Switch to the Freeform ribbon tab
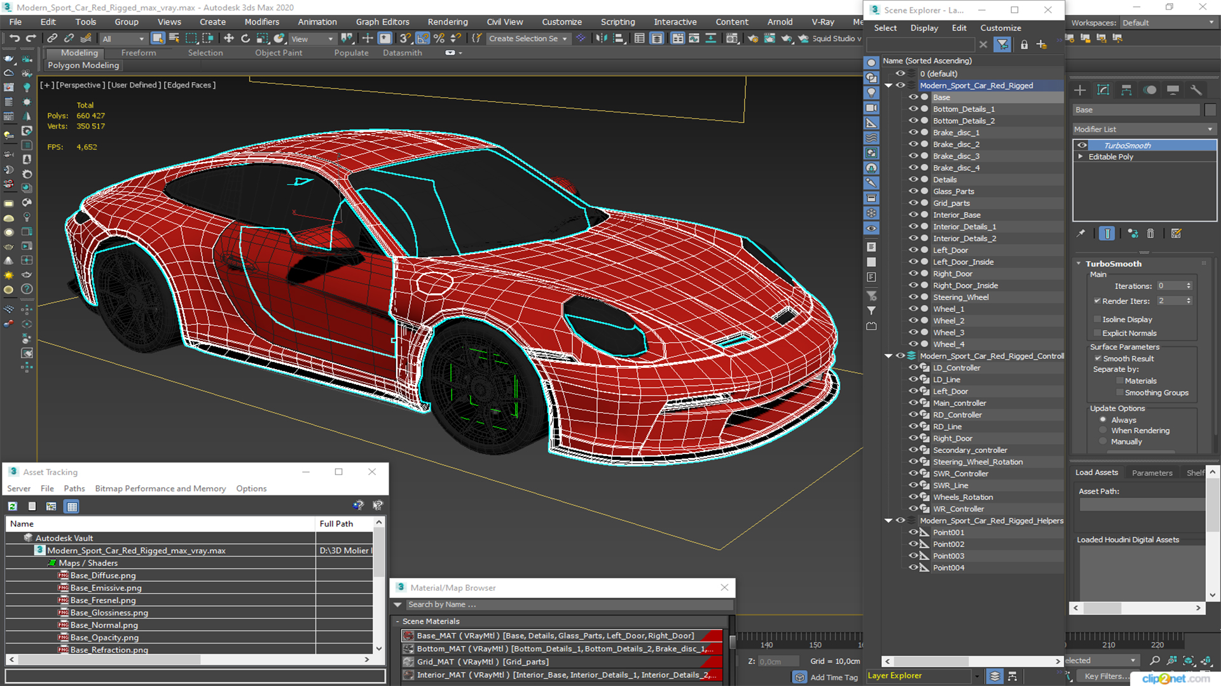The width and height of the screenshot is (1221, 686). pyautogui.click(x=138, y=53)
